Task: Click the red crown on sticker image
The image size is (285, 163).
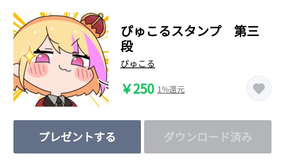Action: pyautogui.click(x=93, y=25)
